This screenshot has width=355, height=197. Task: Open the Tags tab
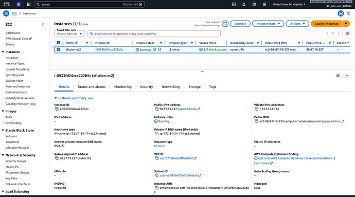click(212, 87)
